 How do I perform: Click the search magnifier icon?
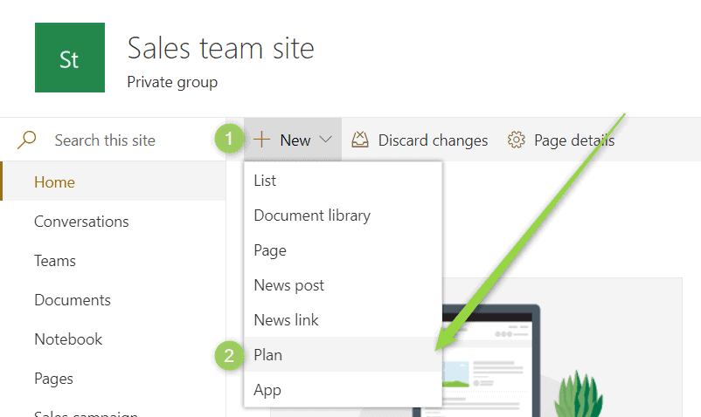(x=28, y=140)
